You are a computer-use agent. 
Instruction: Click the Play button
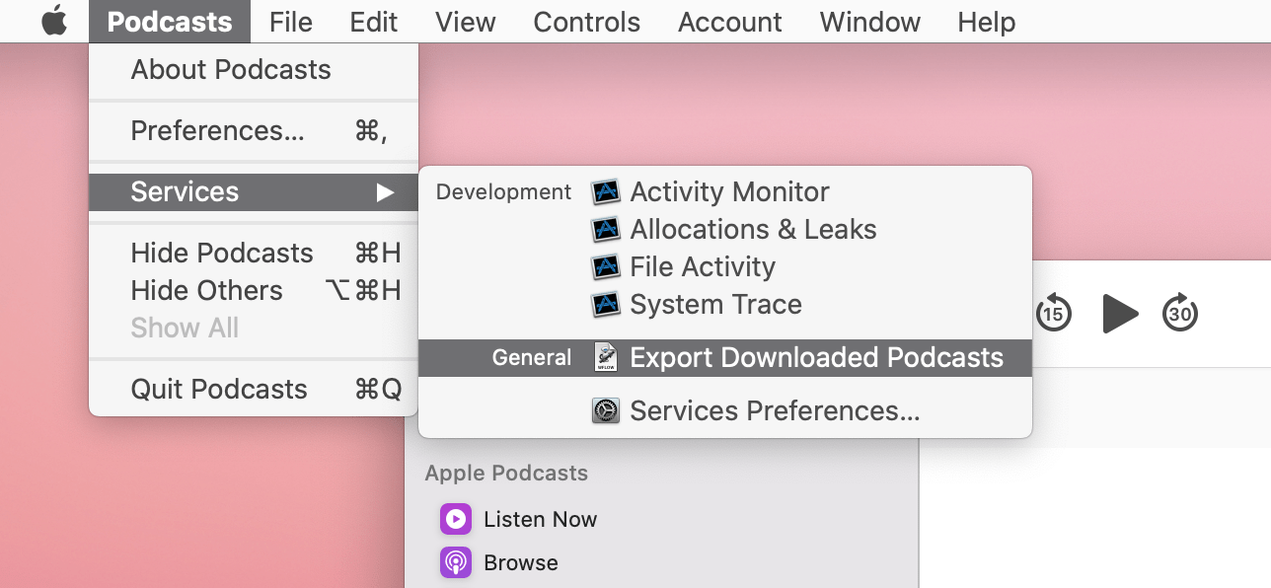[x=1119, y=314]
